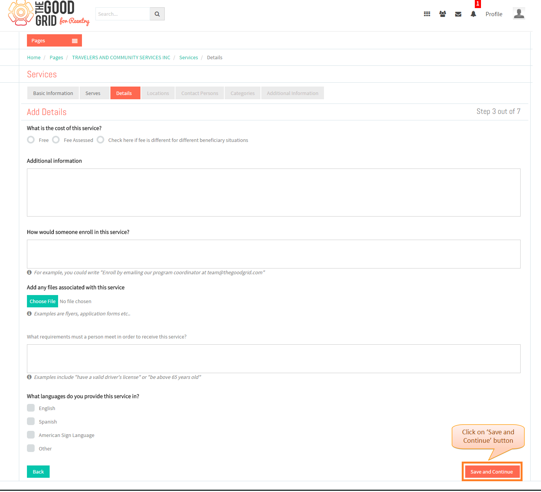Open the Profile link

(494, 14)
